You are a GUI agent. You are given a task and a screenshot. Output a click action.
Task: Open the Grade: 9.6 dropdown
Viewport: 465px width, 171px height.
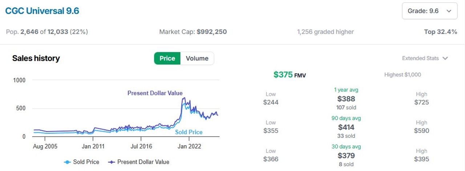pos(429,11)
